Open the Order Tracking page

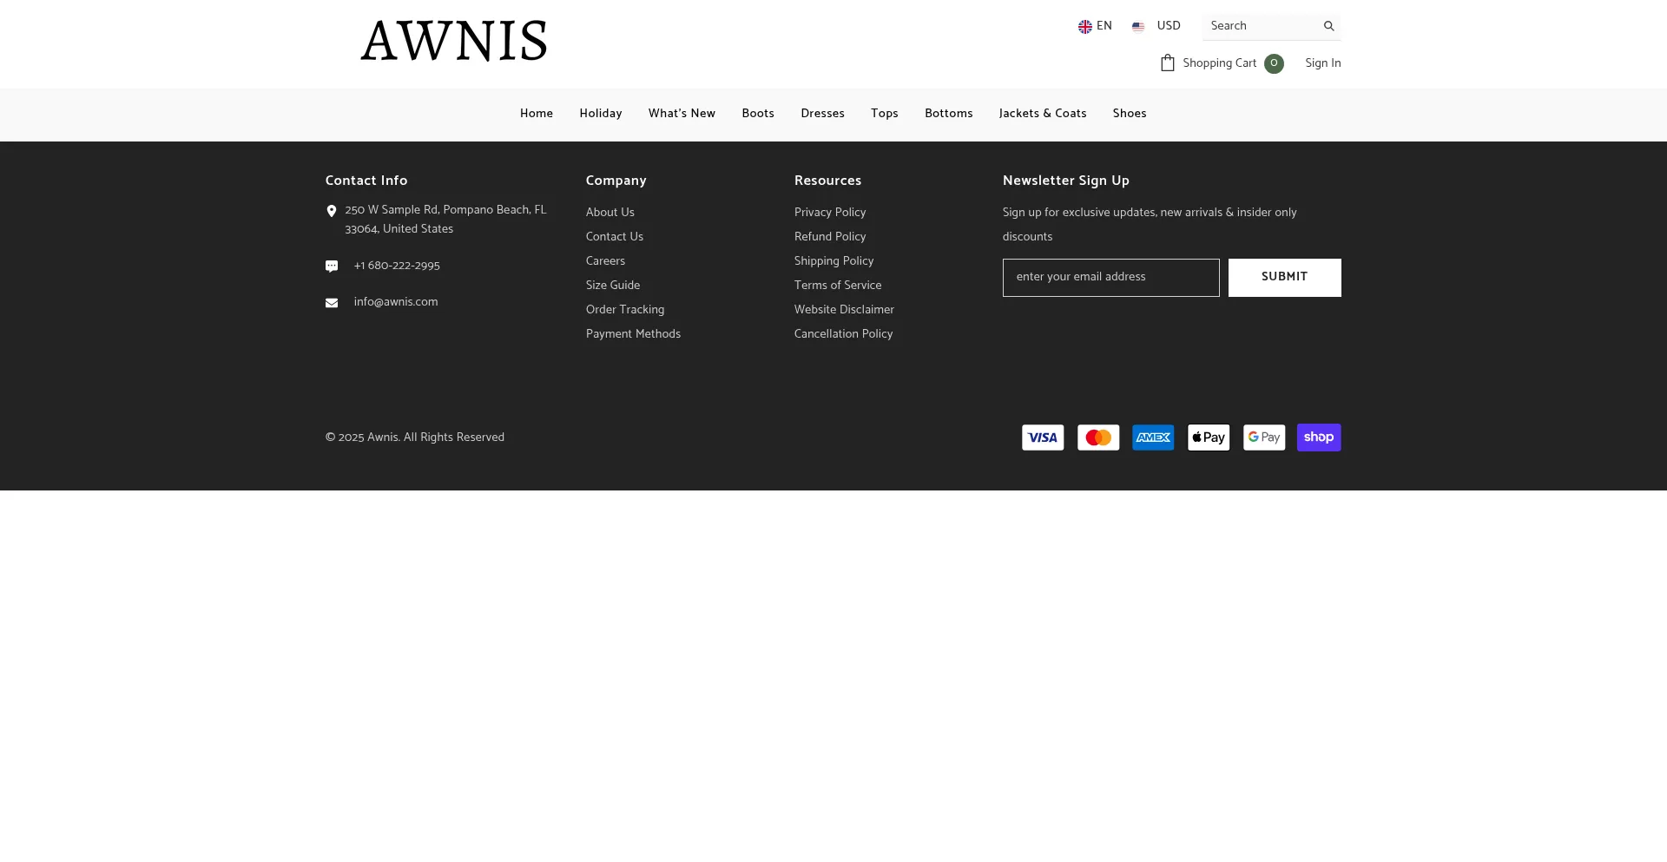click(624, 310)
